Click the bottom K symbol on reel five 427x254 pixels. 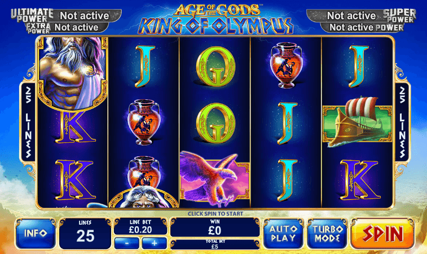(359, 180)
